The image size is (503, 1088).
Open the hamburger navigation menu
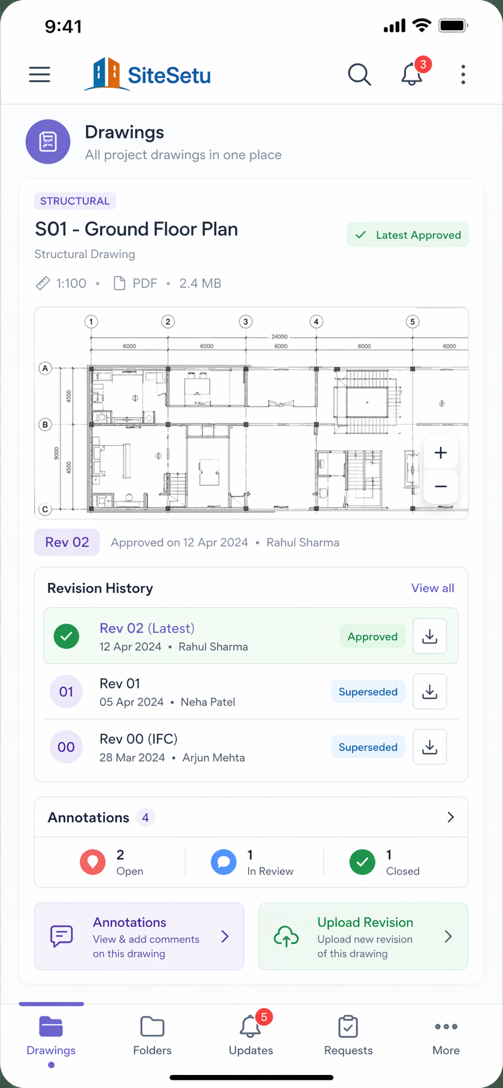pos(40,74)
